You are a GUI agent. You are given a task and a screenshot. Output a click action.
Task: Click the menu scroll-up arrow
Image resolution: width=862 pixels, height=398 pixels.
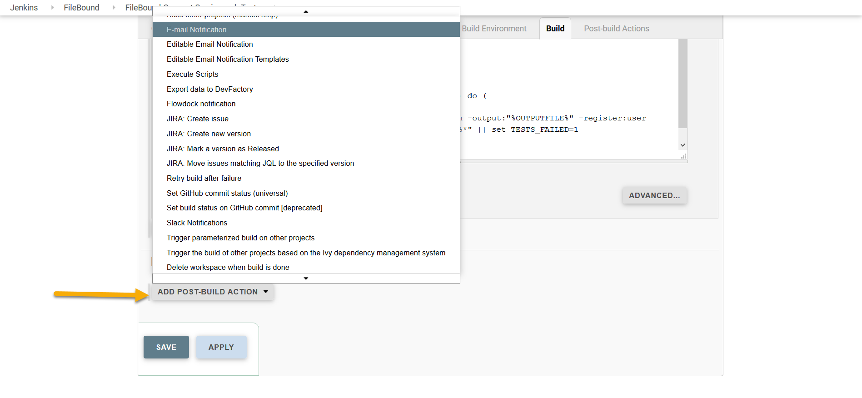[x=306, y=11]
